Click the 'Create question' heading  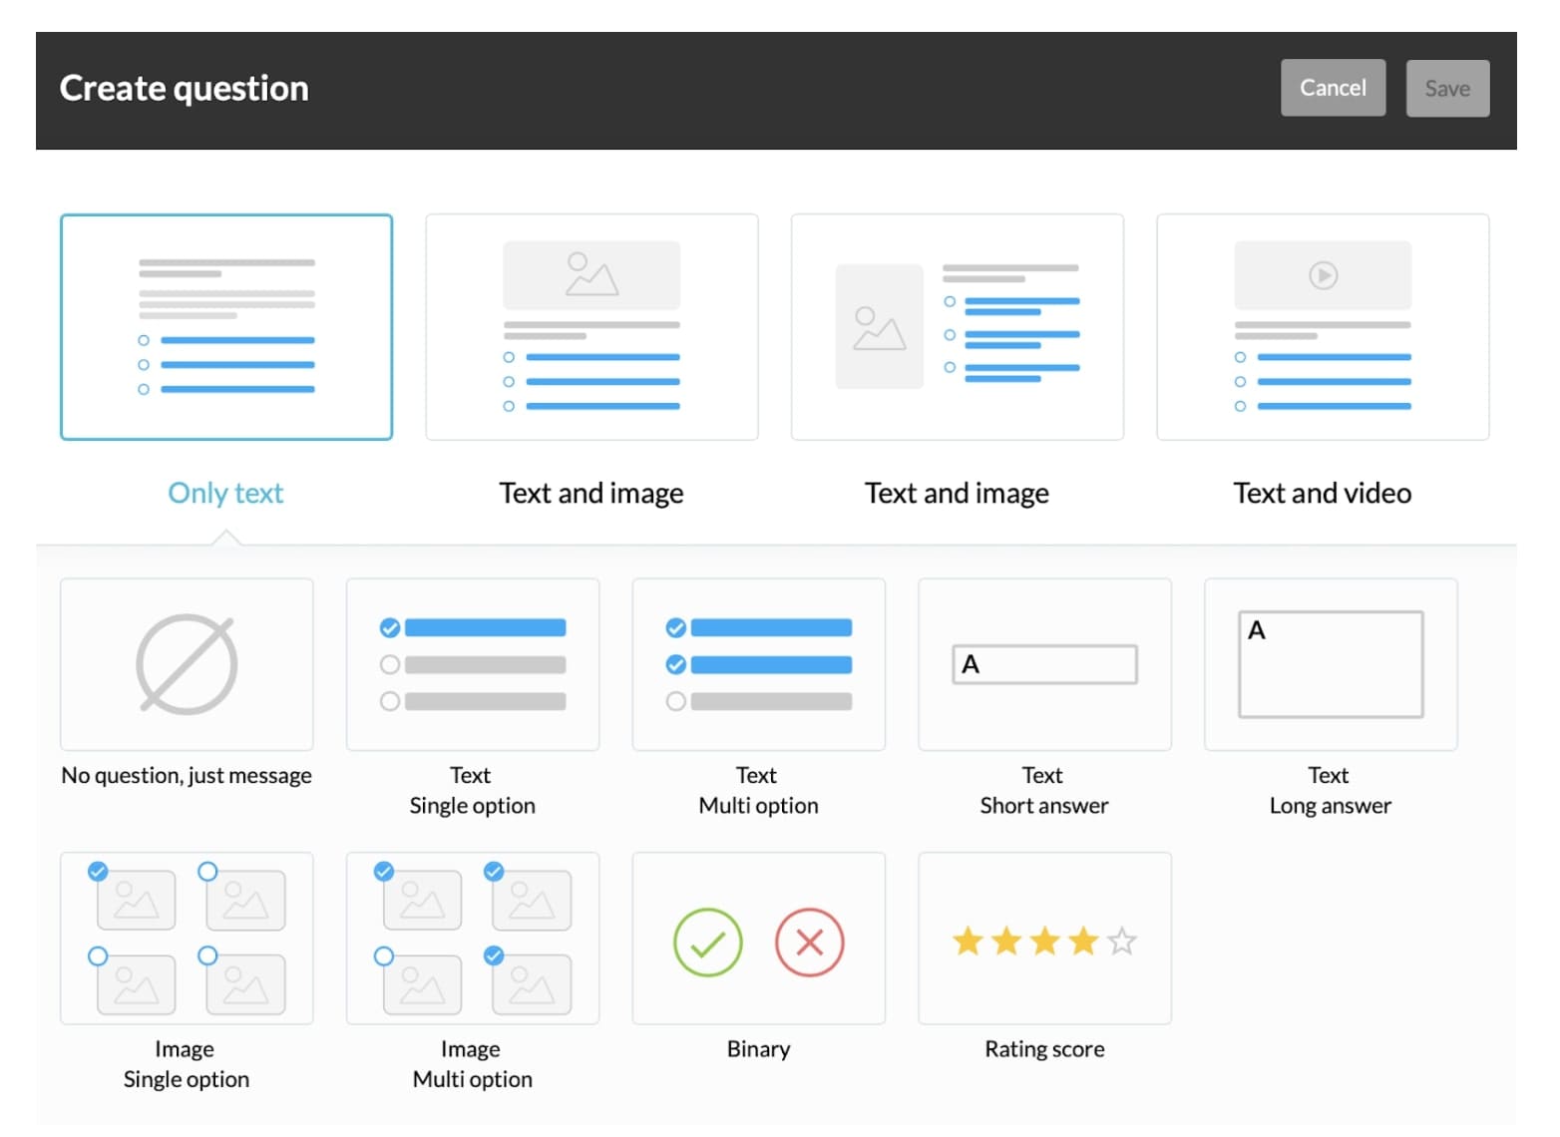(x=185, y=89)
